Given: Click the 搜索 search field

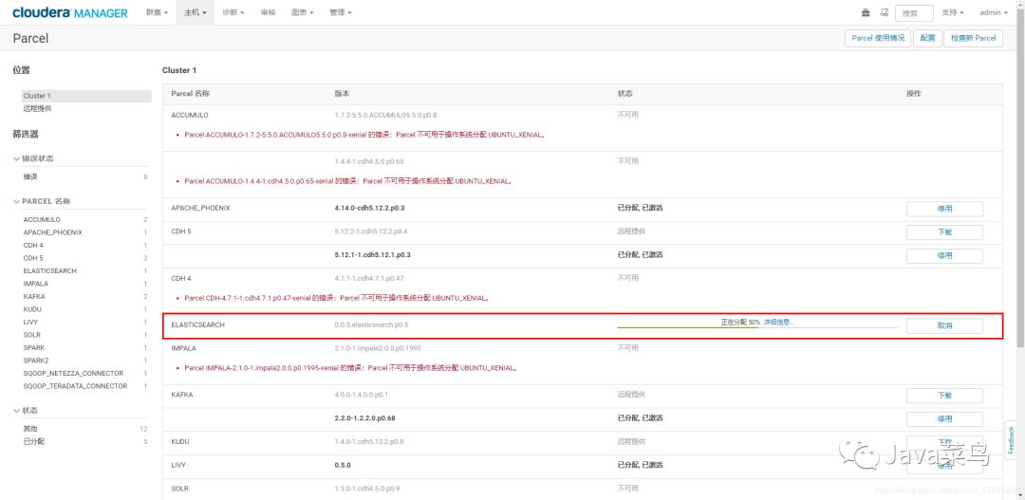Looking at the screenshot, I should [x=914, y=13].
